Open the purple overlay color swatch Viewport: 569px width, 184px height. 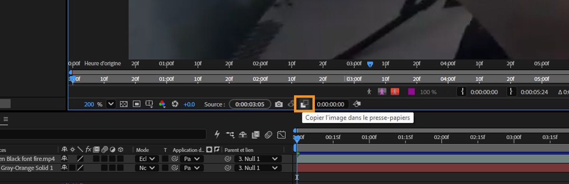pyautogui.click(x=412, y=92)
